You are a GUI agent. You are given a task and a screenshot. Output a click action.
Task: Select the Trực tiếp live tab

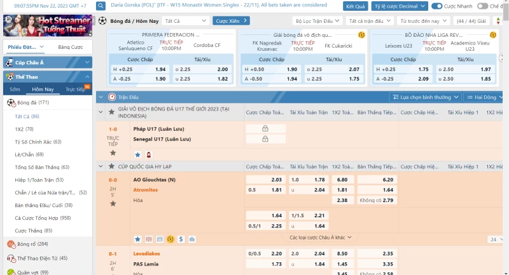pos(75,89)
